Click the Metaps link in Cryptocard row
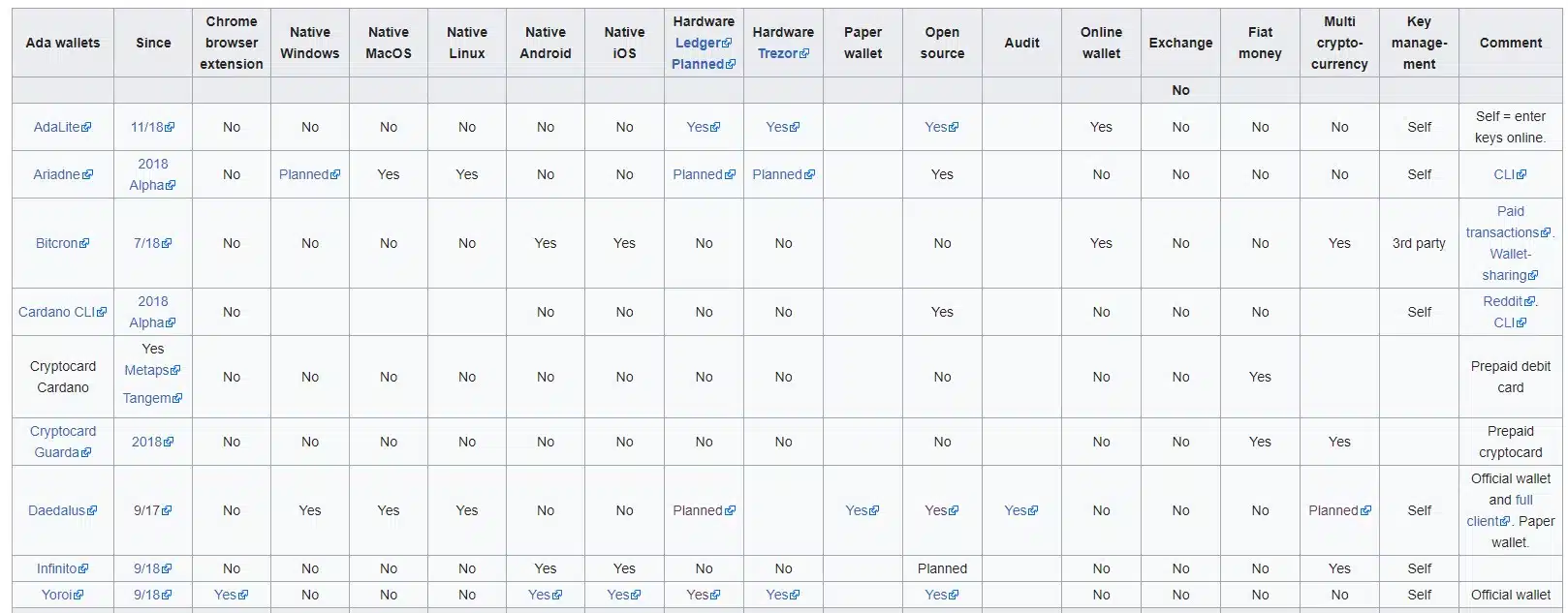This screenshot has width=1568, height=613. click(152, 370)
